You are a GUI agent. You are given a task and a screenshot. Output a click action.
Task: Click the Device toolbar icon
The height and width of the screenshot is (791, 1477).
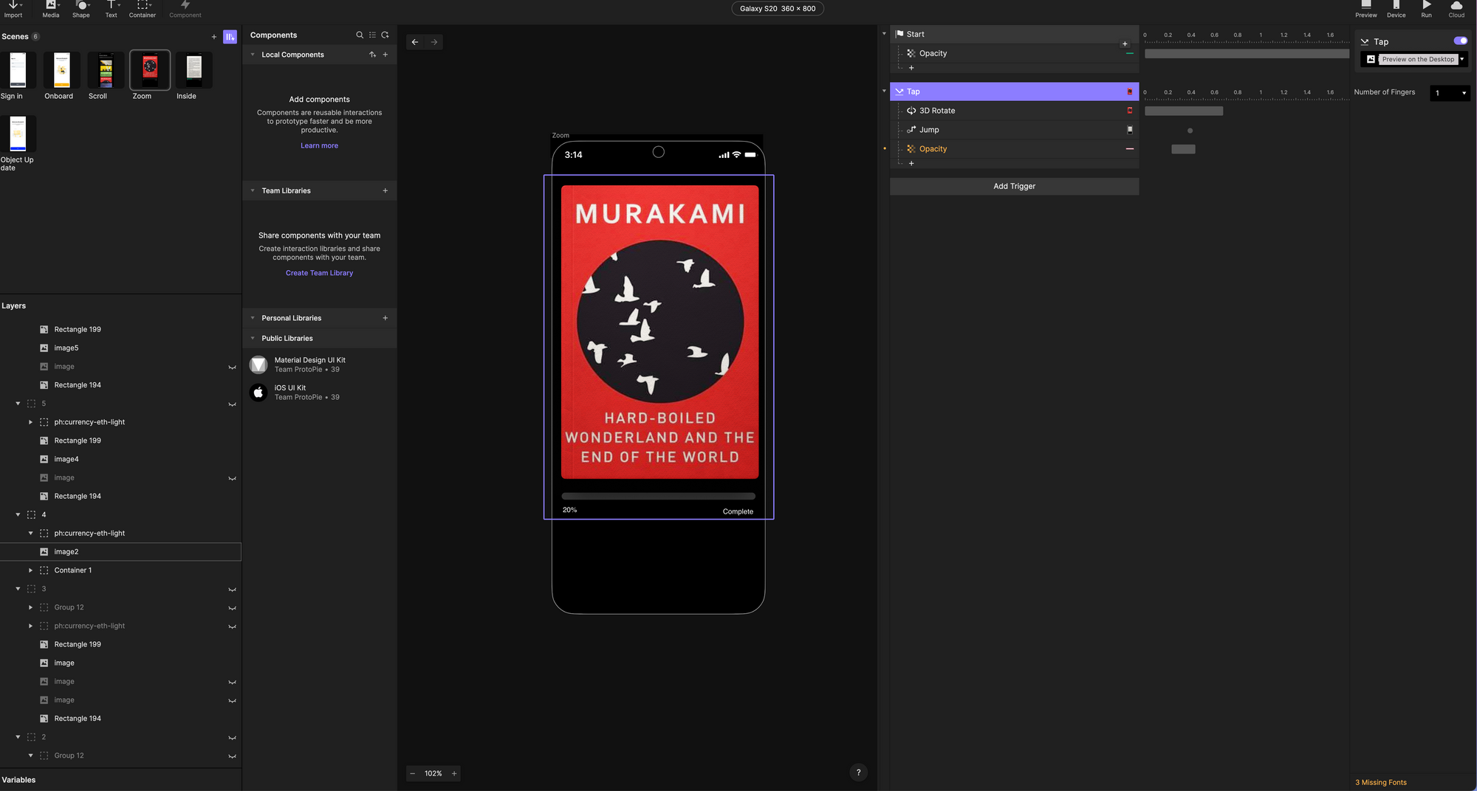click(x=1397, y=9)
